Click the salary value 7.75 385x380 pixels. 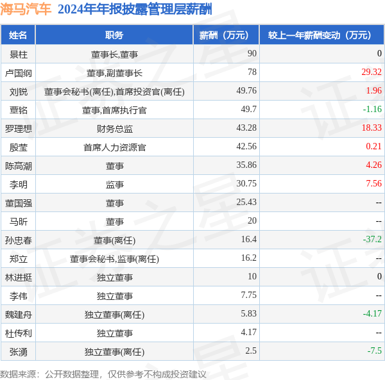248,295
